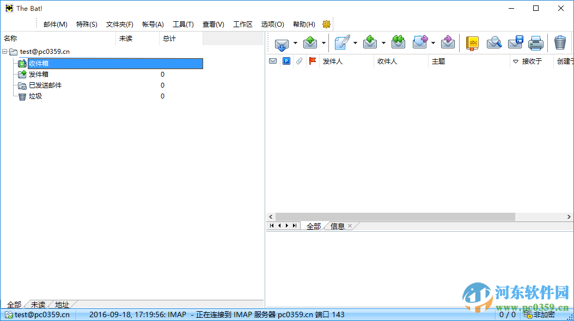Open message search
Viewport: 574px width, 321px height.
(493, 42)
